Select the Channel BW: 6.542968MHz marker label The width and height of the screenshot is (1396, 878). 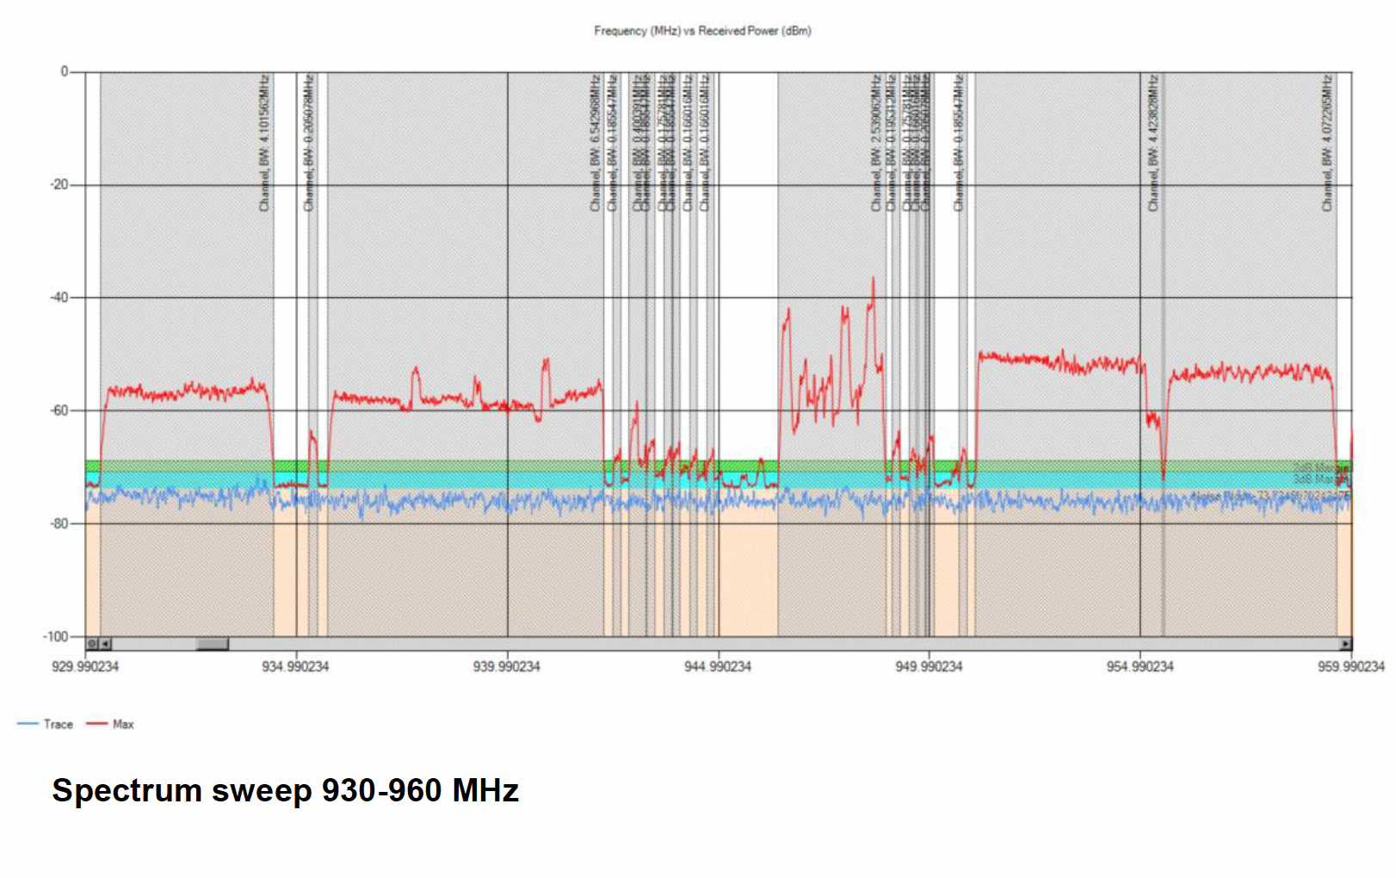[596, 142]
